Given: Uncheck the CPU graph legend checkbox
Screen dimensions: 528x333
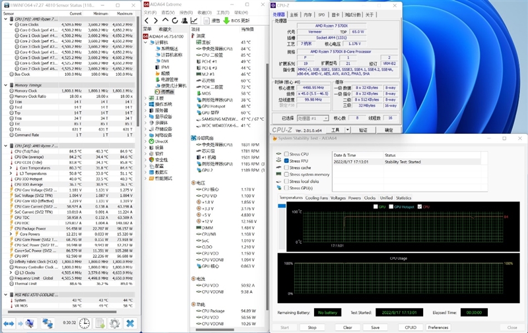Looking at the screenshot, I should [420, 206].
